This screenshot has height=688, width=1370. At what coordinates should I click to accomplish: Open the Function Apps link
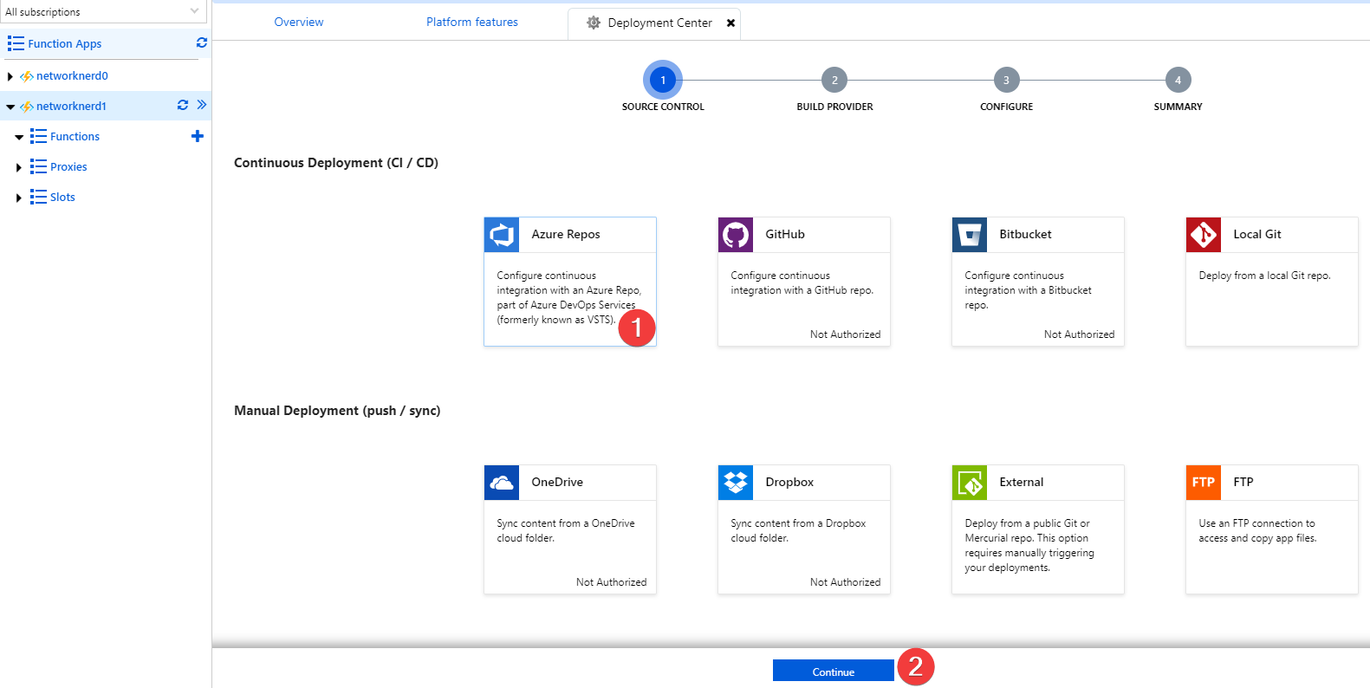coord(65,44)
